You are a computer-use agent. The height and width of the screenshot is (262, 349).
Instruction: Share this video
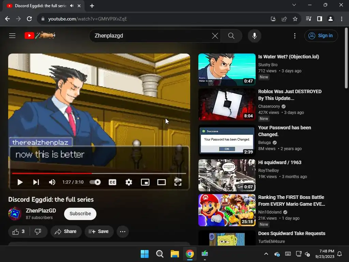[x=66, y=232]
